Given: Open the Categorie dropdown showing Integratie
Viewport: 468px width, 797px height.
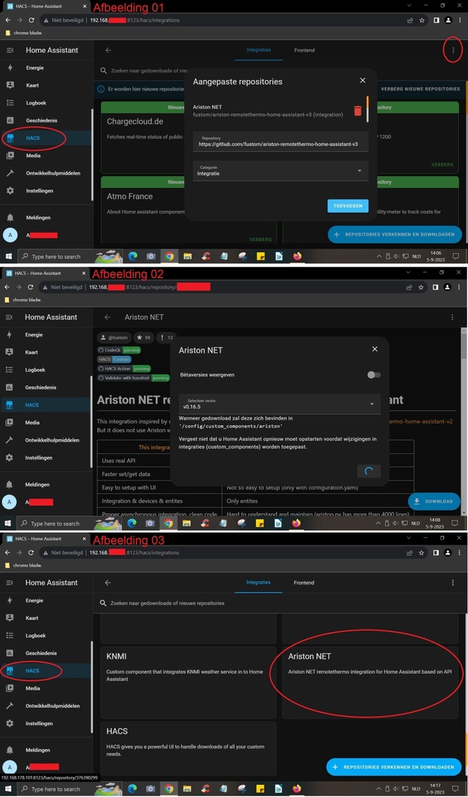Looking at the screenshot, I should (279, 171).
